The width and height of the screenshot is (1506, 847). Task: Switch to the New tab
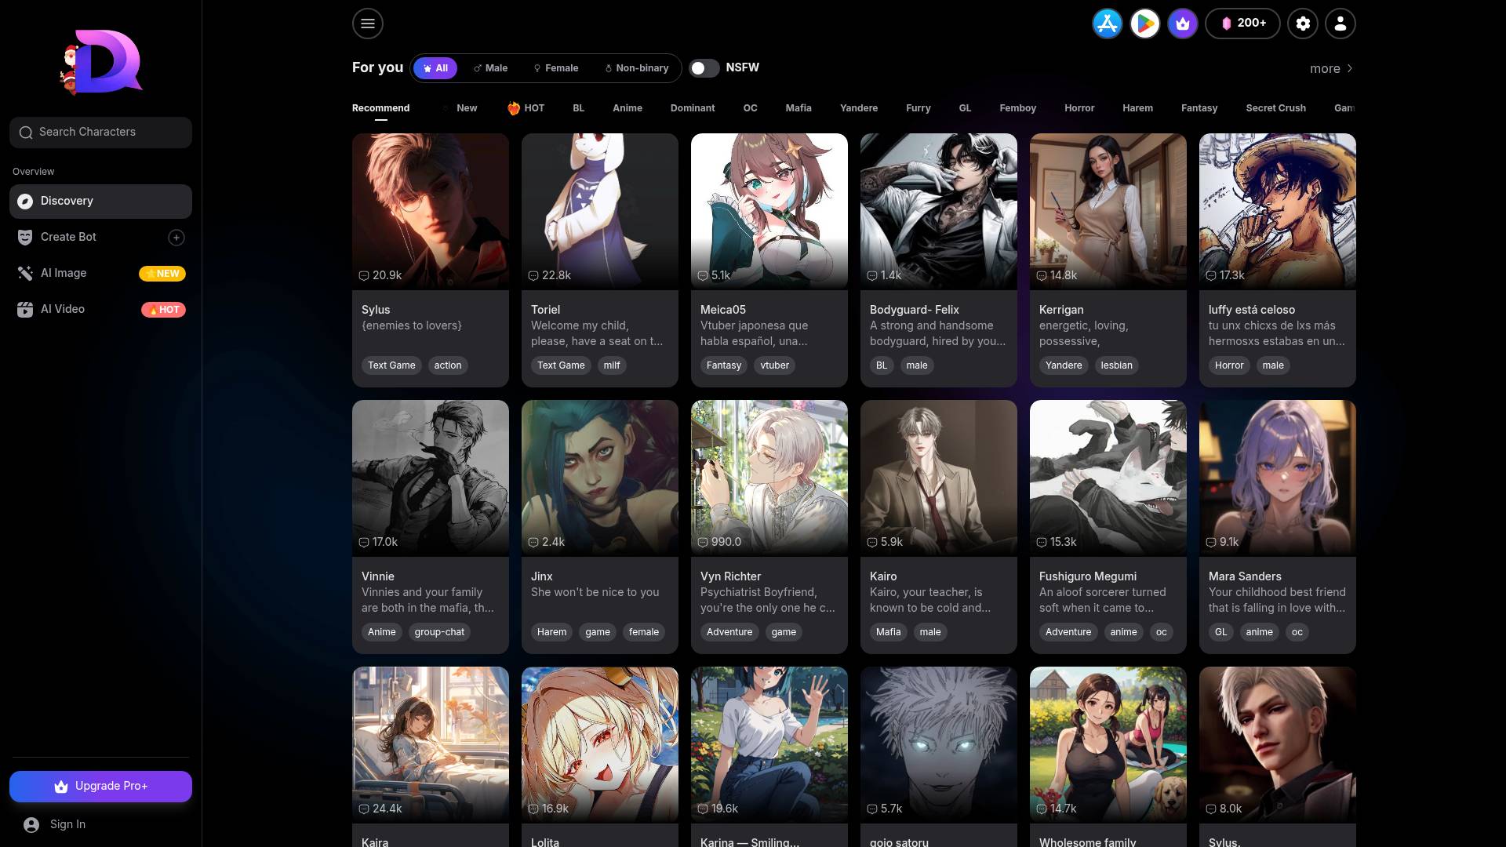(467, 108)
